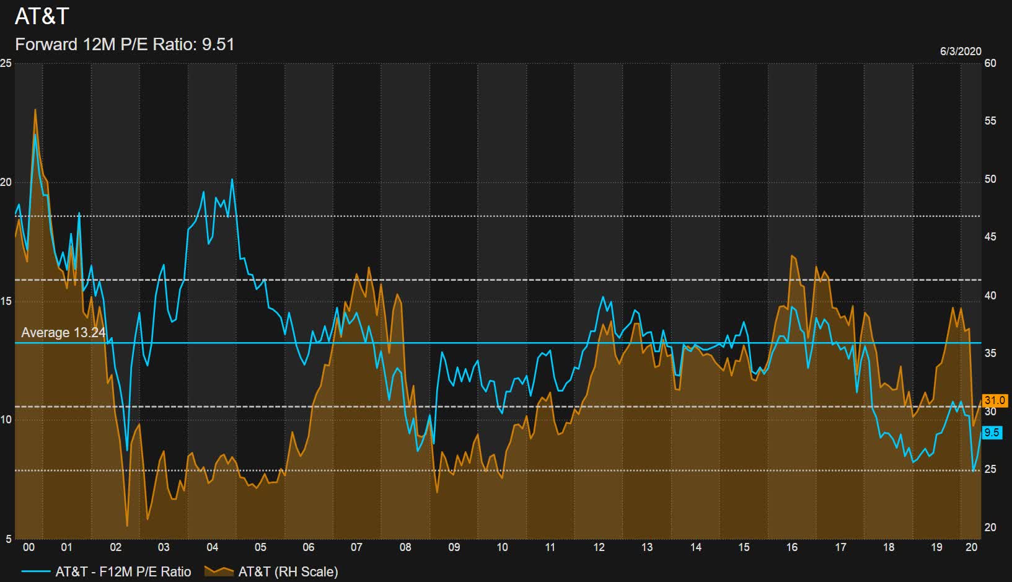The width and height of the screenshot is (1012, 582).
Task: Select the blue 9.5 P/E value tag
Action: pyautogui.click(x=992, y=433)
